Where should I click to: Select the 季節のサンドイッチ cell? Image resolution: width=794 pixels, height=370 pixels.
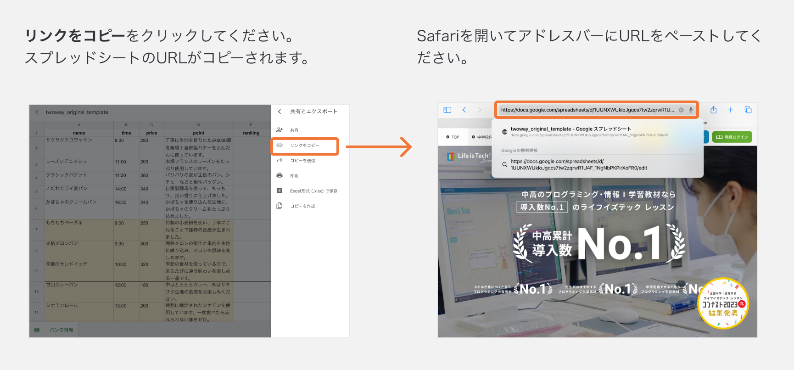tap(79, 271)
